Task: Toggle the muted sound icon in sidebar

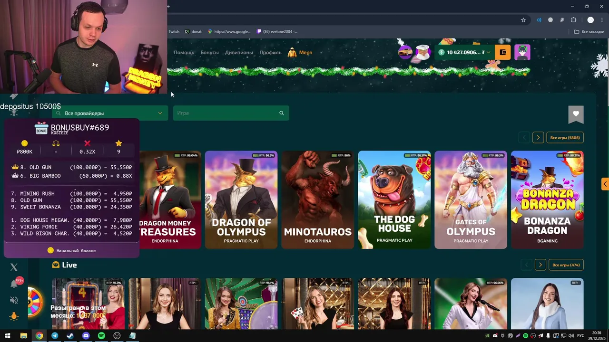Action: 14,300
